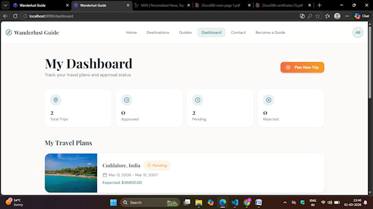Click the Cuddalore beach trip thumbnail
The width and height of the screenshot is (373, 209).
71,173
